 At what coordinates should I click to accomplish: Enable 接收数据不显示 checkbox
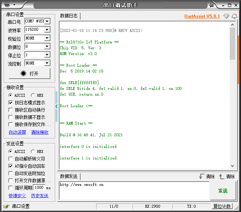[x=11, y=117]
